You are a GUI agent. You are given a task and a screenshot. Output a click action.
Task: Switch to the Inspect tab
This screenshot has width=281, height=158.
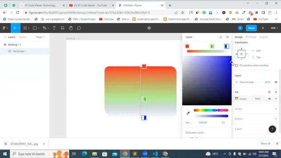[x=263, y=37]
